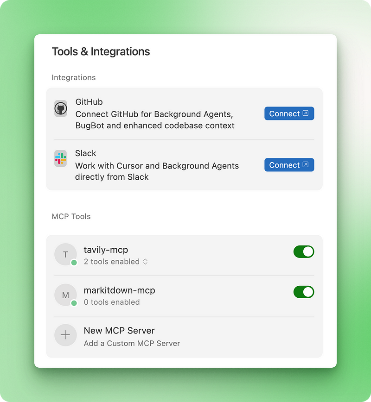Screen dimensions: 371x402
Task: Click the GitHub integration title
Action: coord(89,102)
